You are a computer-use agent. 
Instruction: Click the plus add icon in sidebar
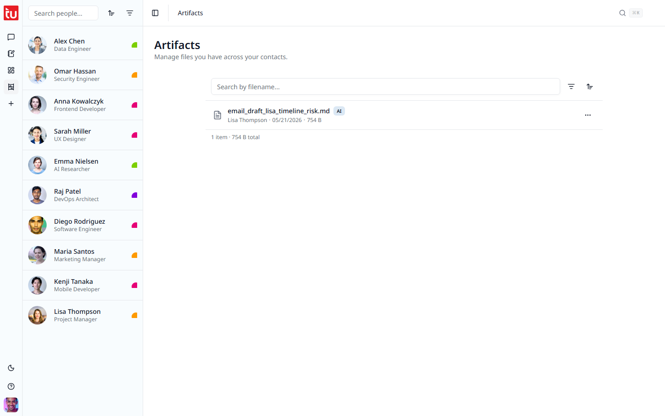coord(11,104)
